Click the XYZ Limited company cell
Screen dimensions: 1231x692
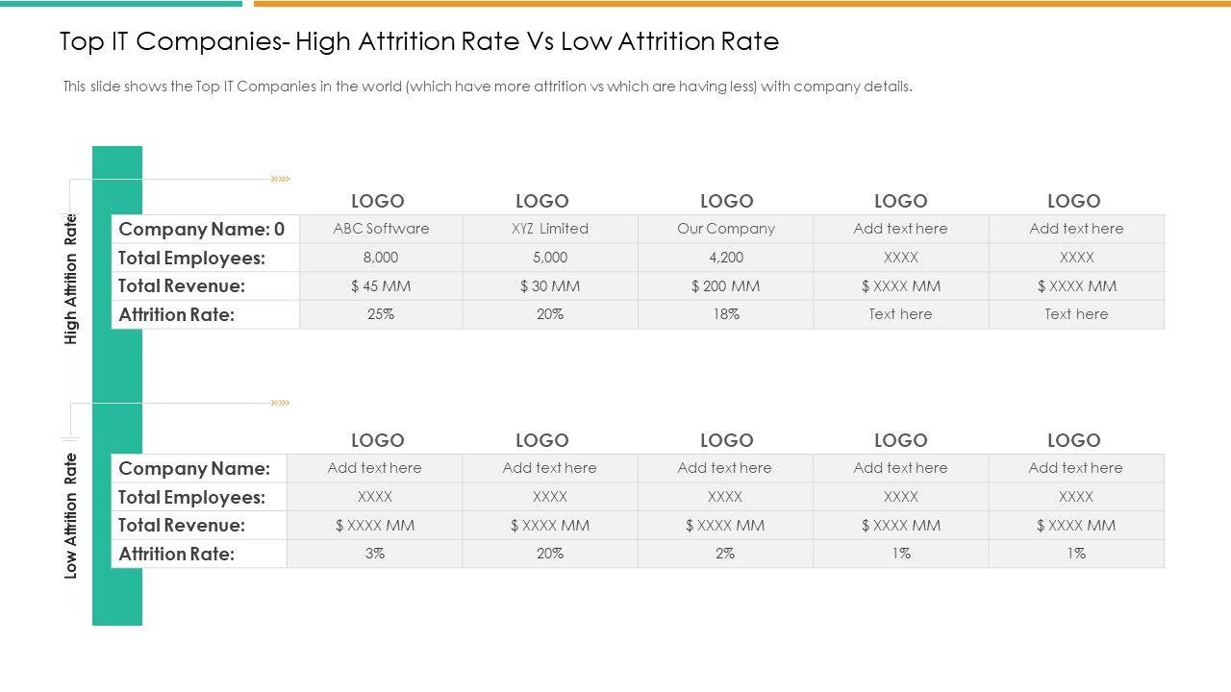tap(550, 229)
